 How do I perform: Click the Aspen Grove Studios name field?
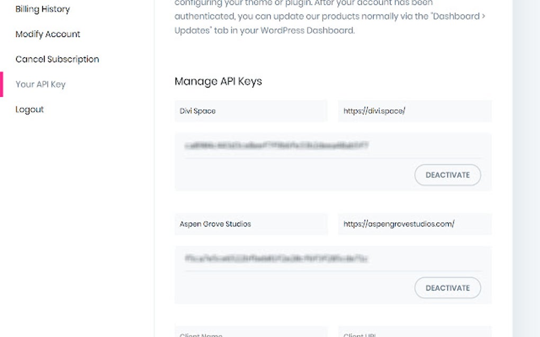(251, 223)
